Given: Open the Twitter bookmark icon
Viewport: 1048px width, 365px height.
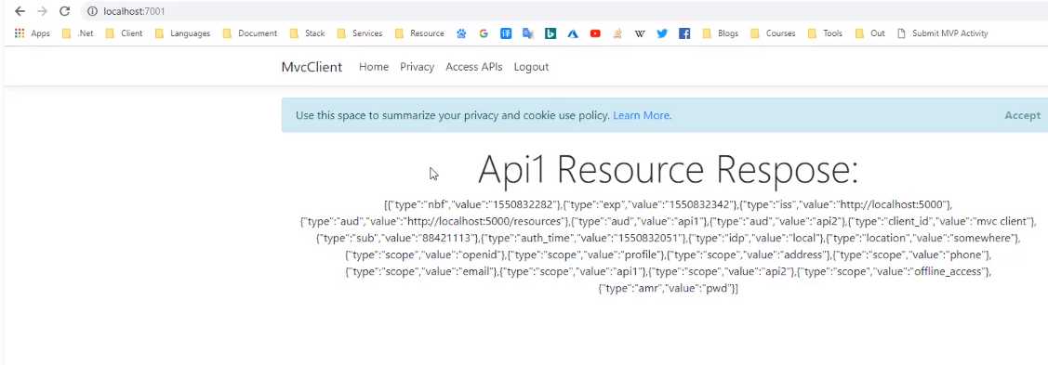Looking at the screenshot, I should (x=662, y=33).
